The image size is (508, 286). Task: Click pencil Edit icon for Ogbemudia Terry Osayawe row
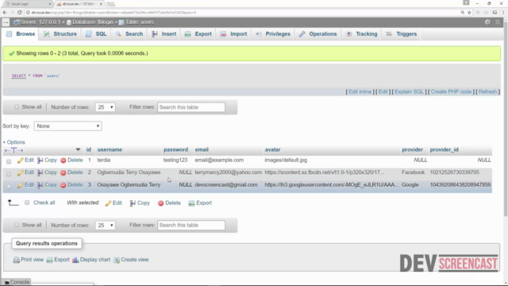(20, 172)
